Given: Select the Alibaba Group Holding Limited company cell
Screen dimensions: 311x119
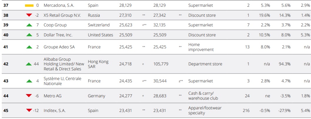Looking at the screenshot, I should pos(64,64).
